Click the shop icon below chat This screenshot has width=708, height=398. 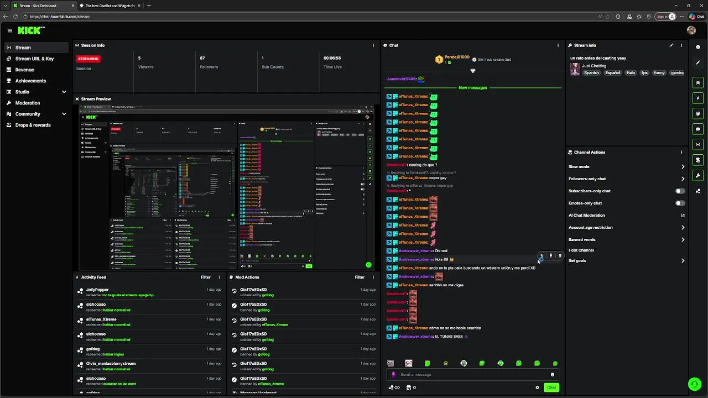click(x=411, y=387)
